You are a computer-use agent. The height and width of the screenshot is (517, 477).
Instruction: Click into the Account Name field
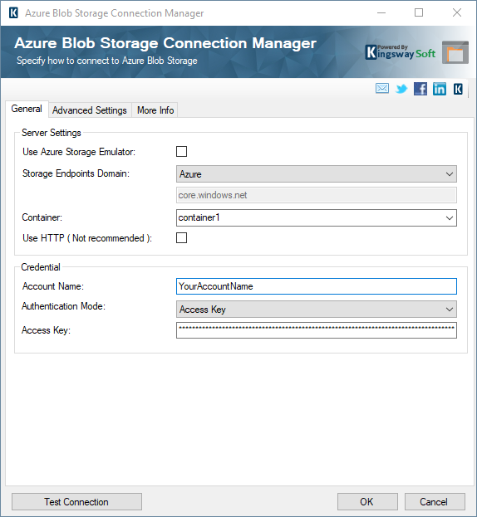tap(317, 286)
